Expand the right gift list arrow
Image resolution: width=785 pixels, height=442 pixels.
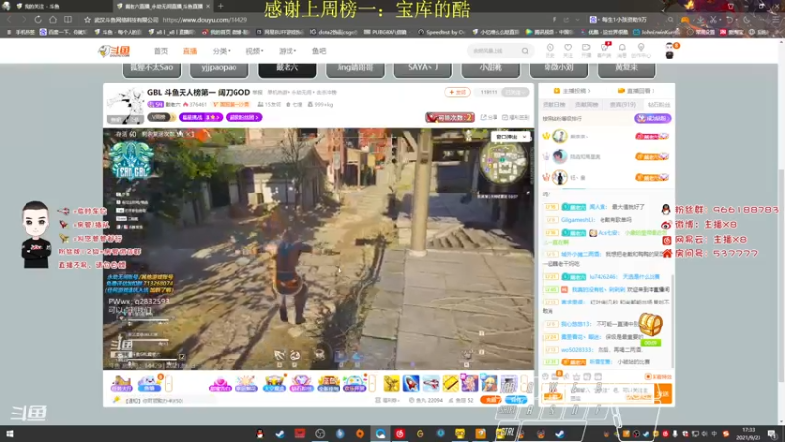524,384
